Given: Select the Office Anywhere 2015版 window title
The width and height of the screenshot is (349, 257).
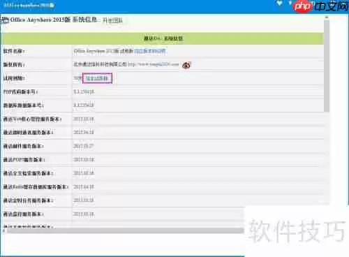Looking at the screenshot, I should pyautogui.click(x=29, y=5).
